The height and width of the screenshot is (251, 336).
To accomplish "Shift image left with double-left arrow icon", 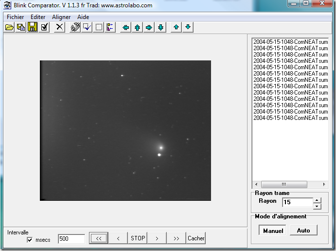I will [x=126, y=27].
